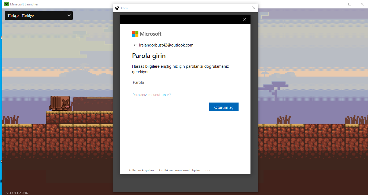Close the Minecraft Launcher window
The image size is (368, 195).
pos(362,4)
